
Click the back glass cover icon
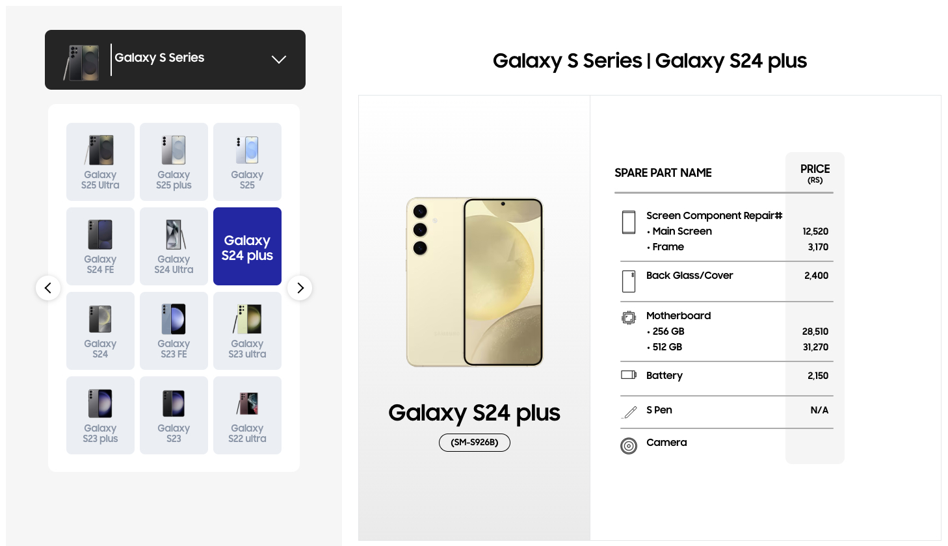point(629,281)
